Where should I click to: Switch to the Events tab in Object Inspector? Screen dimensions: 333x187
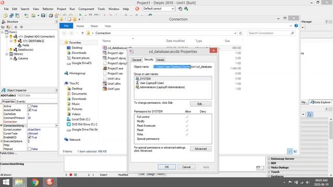pos(21,102)
